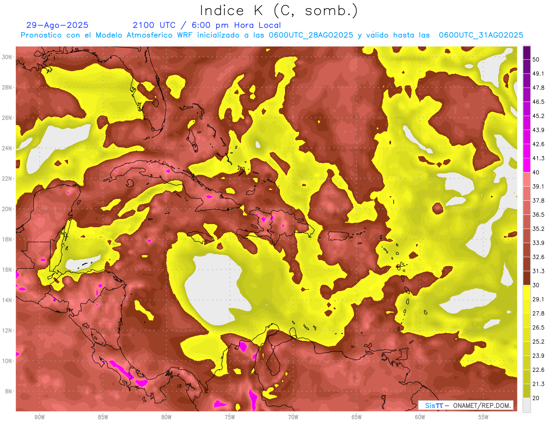Pick the magenta swatch between 40 and 41.3
Screen dimensions: 548x423
527,166
